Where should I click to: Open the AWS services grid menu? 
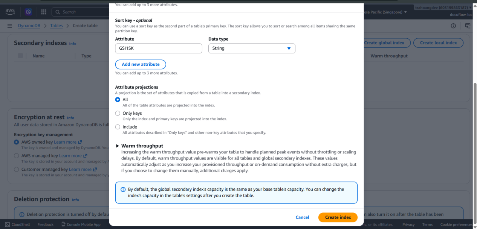44,12
